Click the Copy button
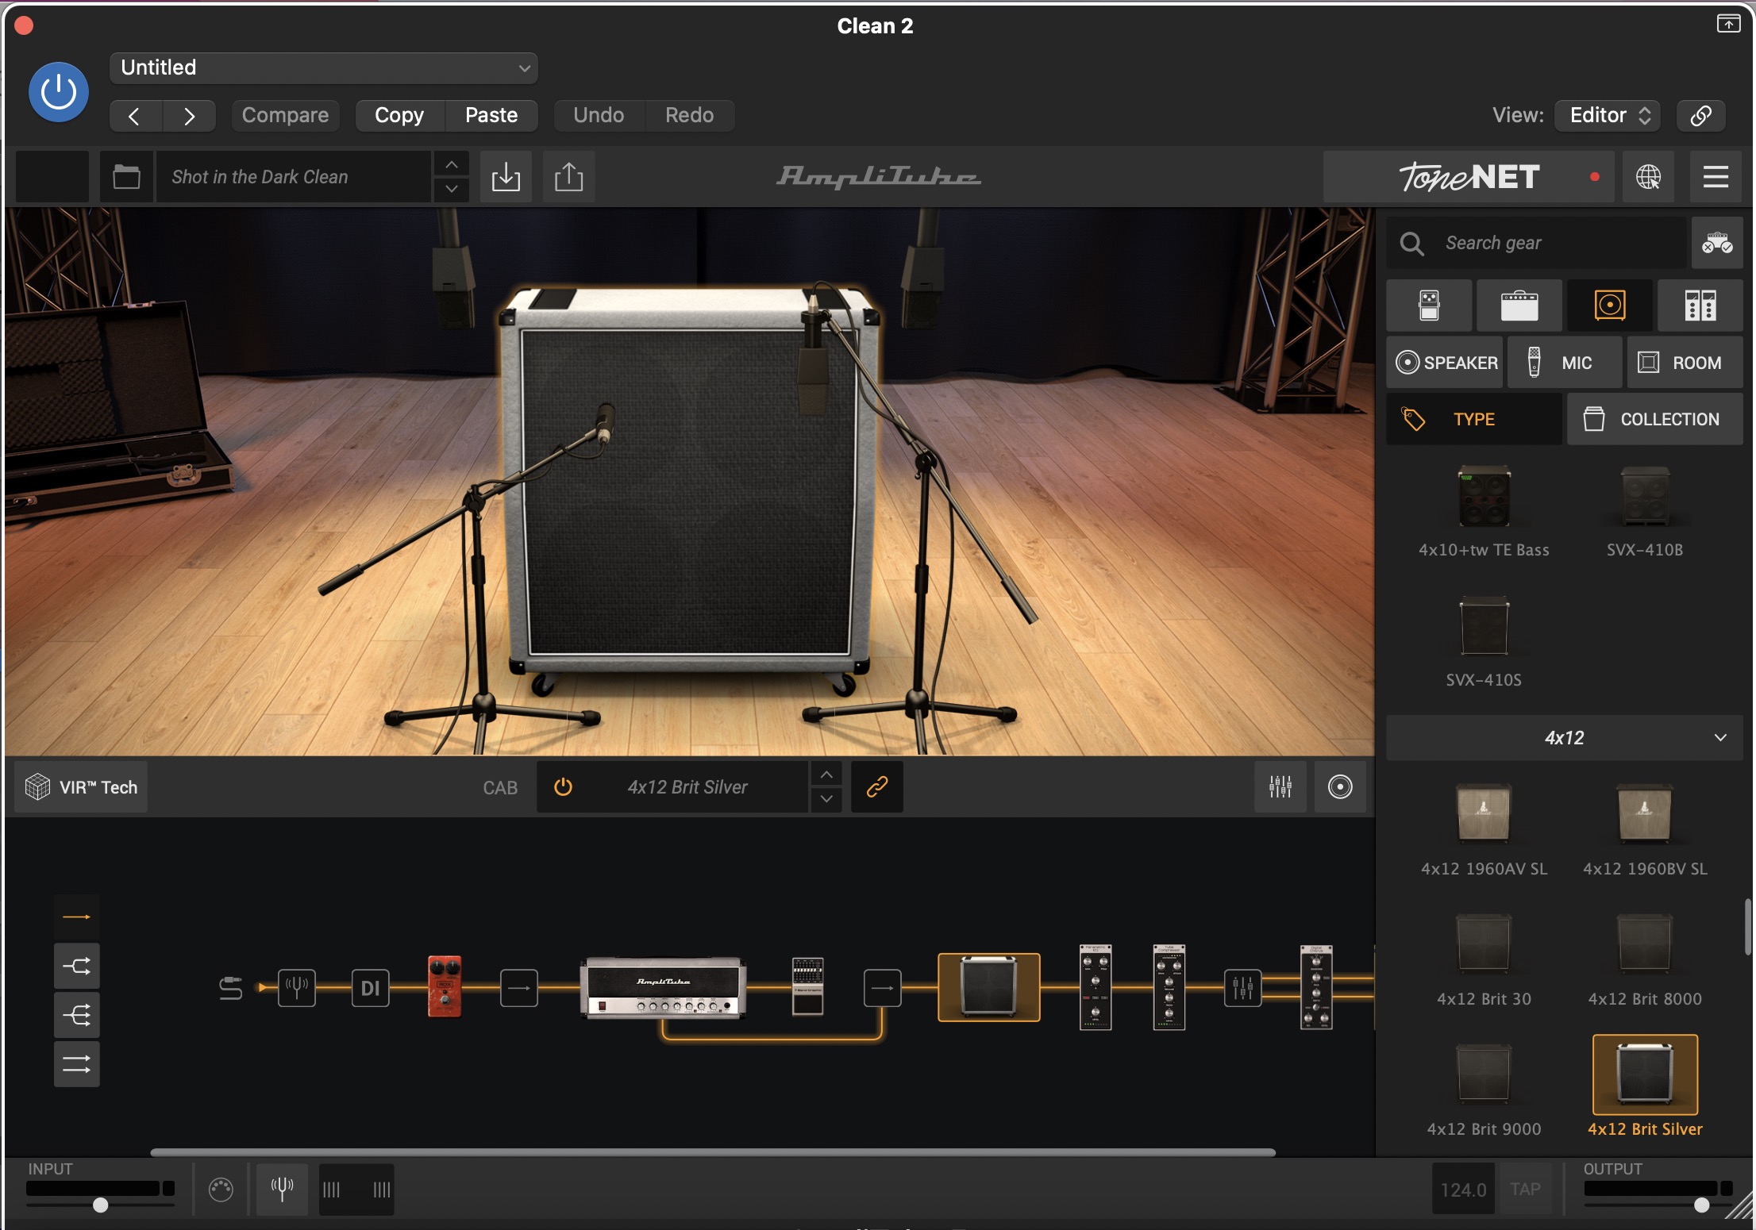1756x1230 pixels. pyautogui.click(x=399, y=116)
